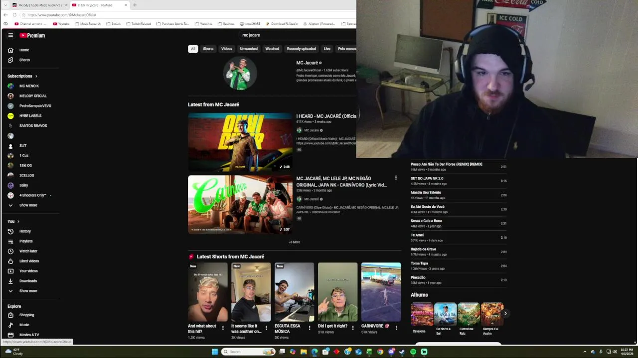
Task: Go to Home in sidebar
Action: 24,50
